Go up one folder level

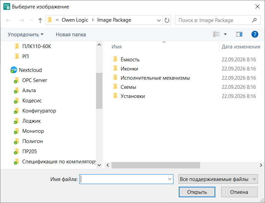point(40,20)
